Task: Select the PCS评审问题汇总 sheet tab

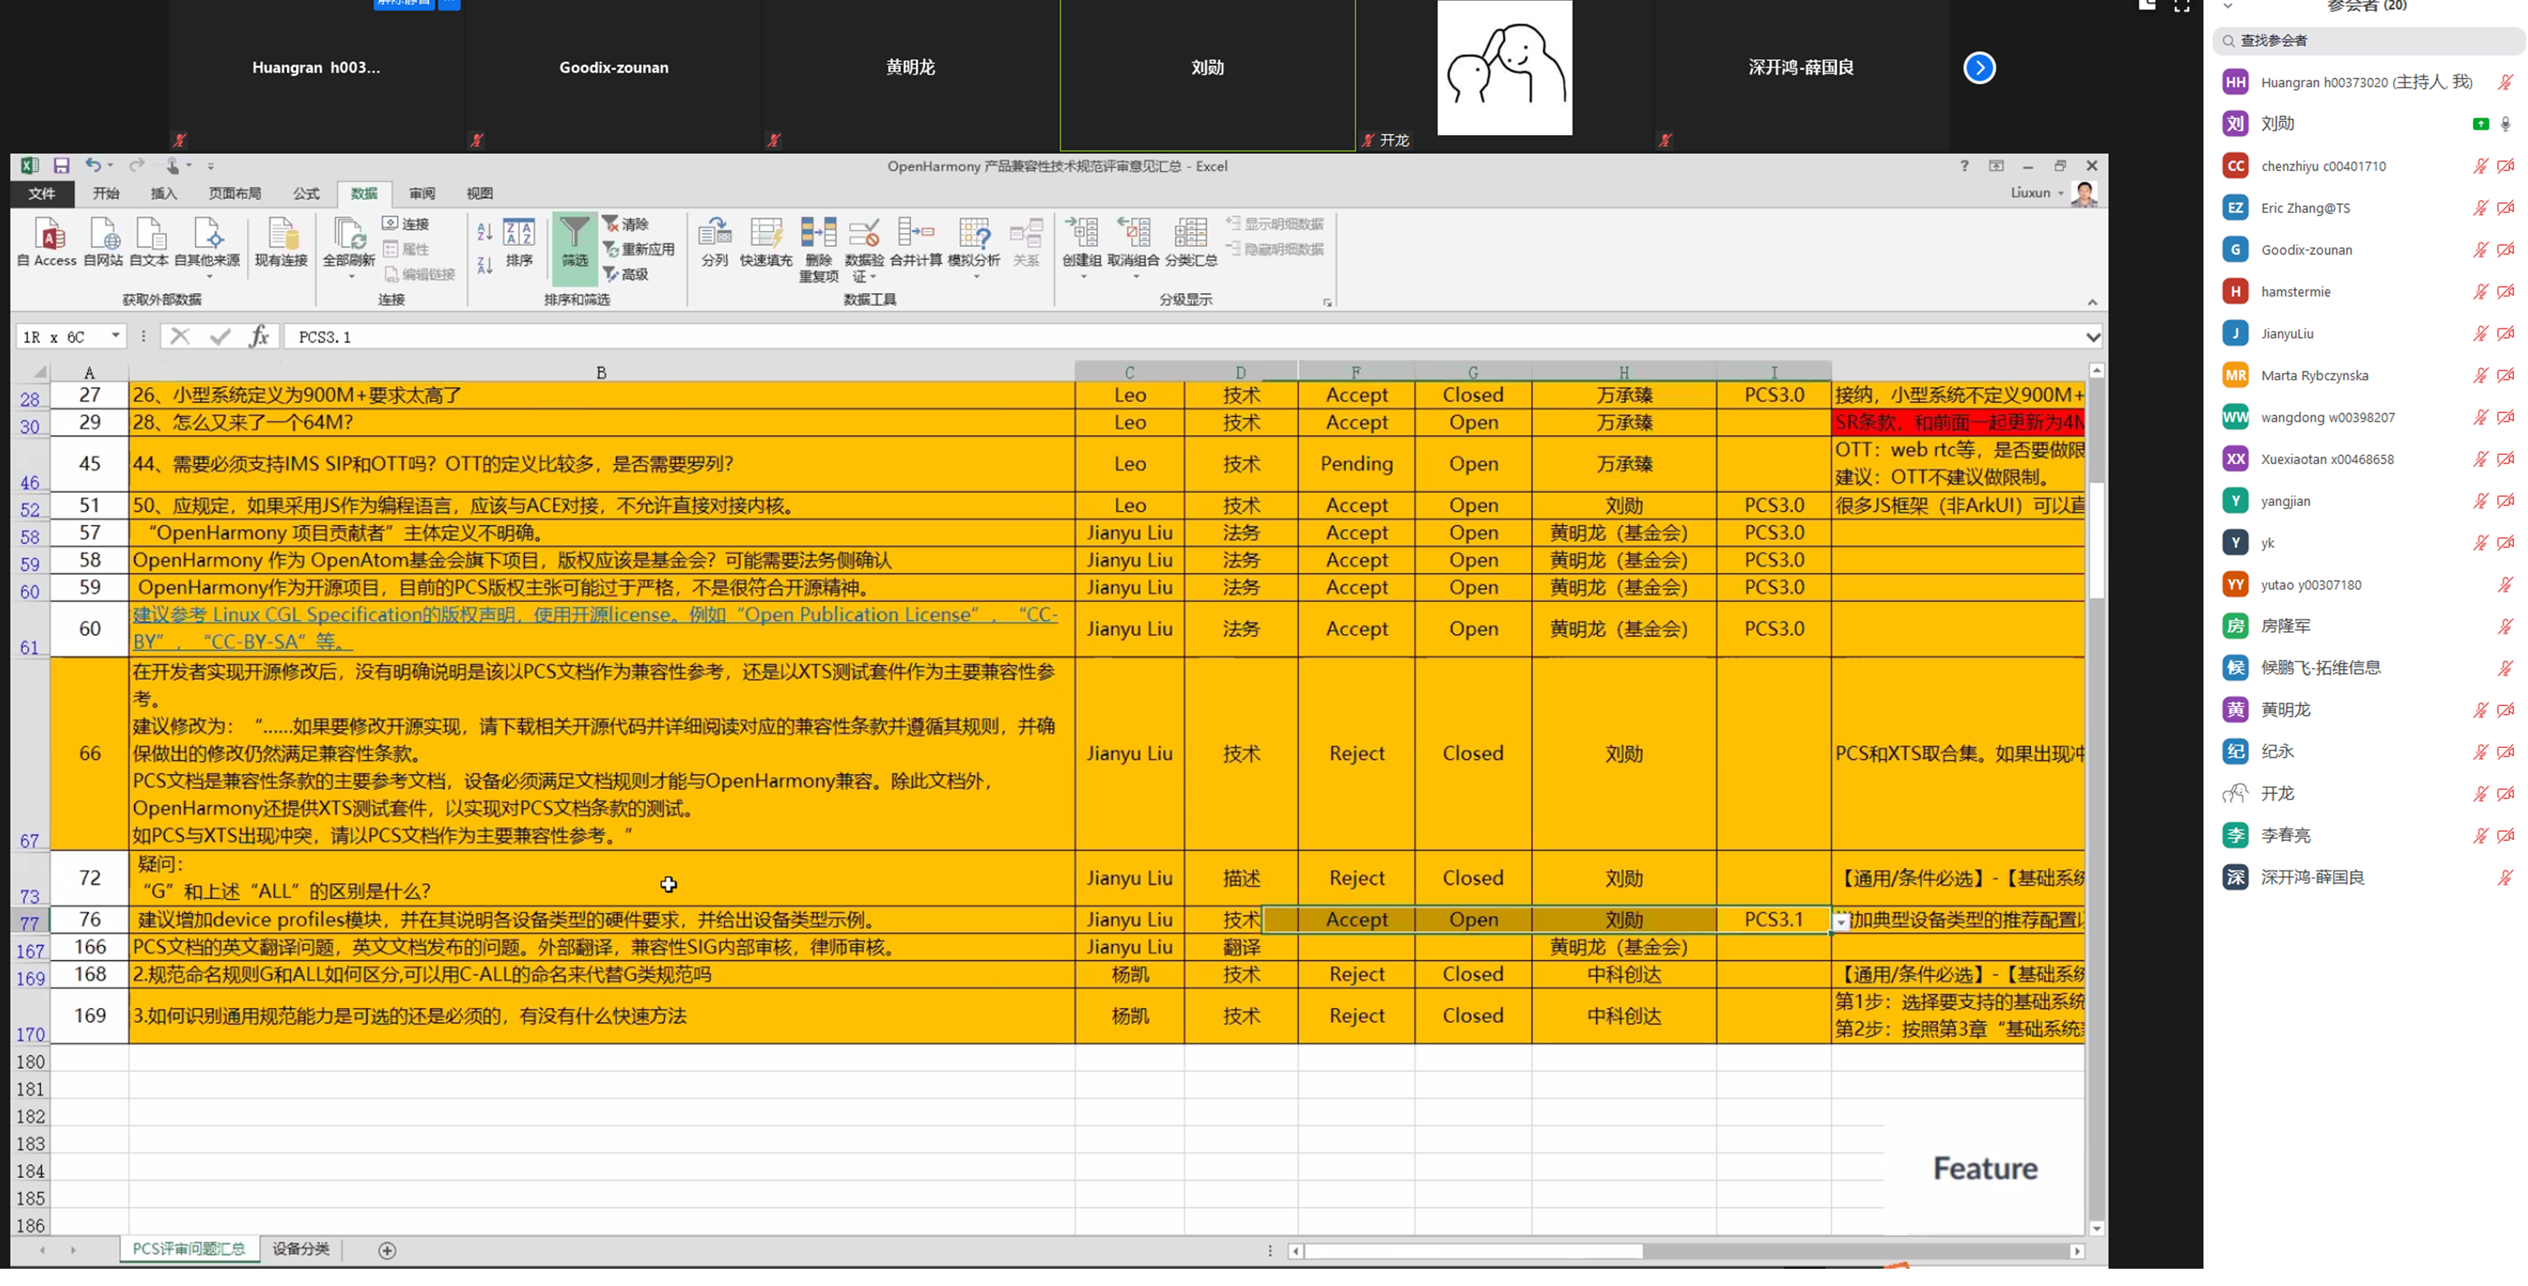Action: (189, 1250)
